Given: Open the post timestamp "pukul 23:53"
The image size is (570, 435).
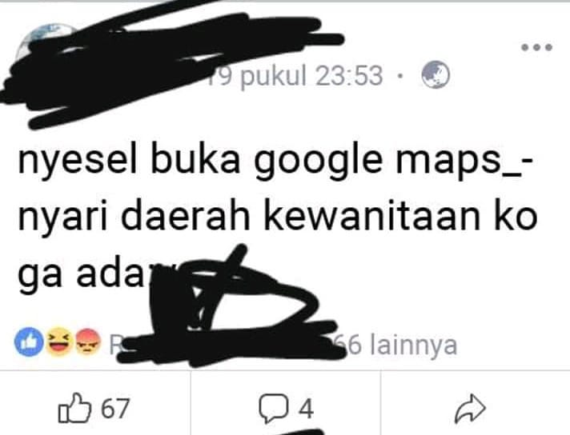Looking at the screenshot, I should point(311,76).
